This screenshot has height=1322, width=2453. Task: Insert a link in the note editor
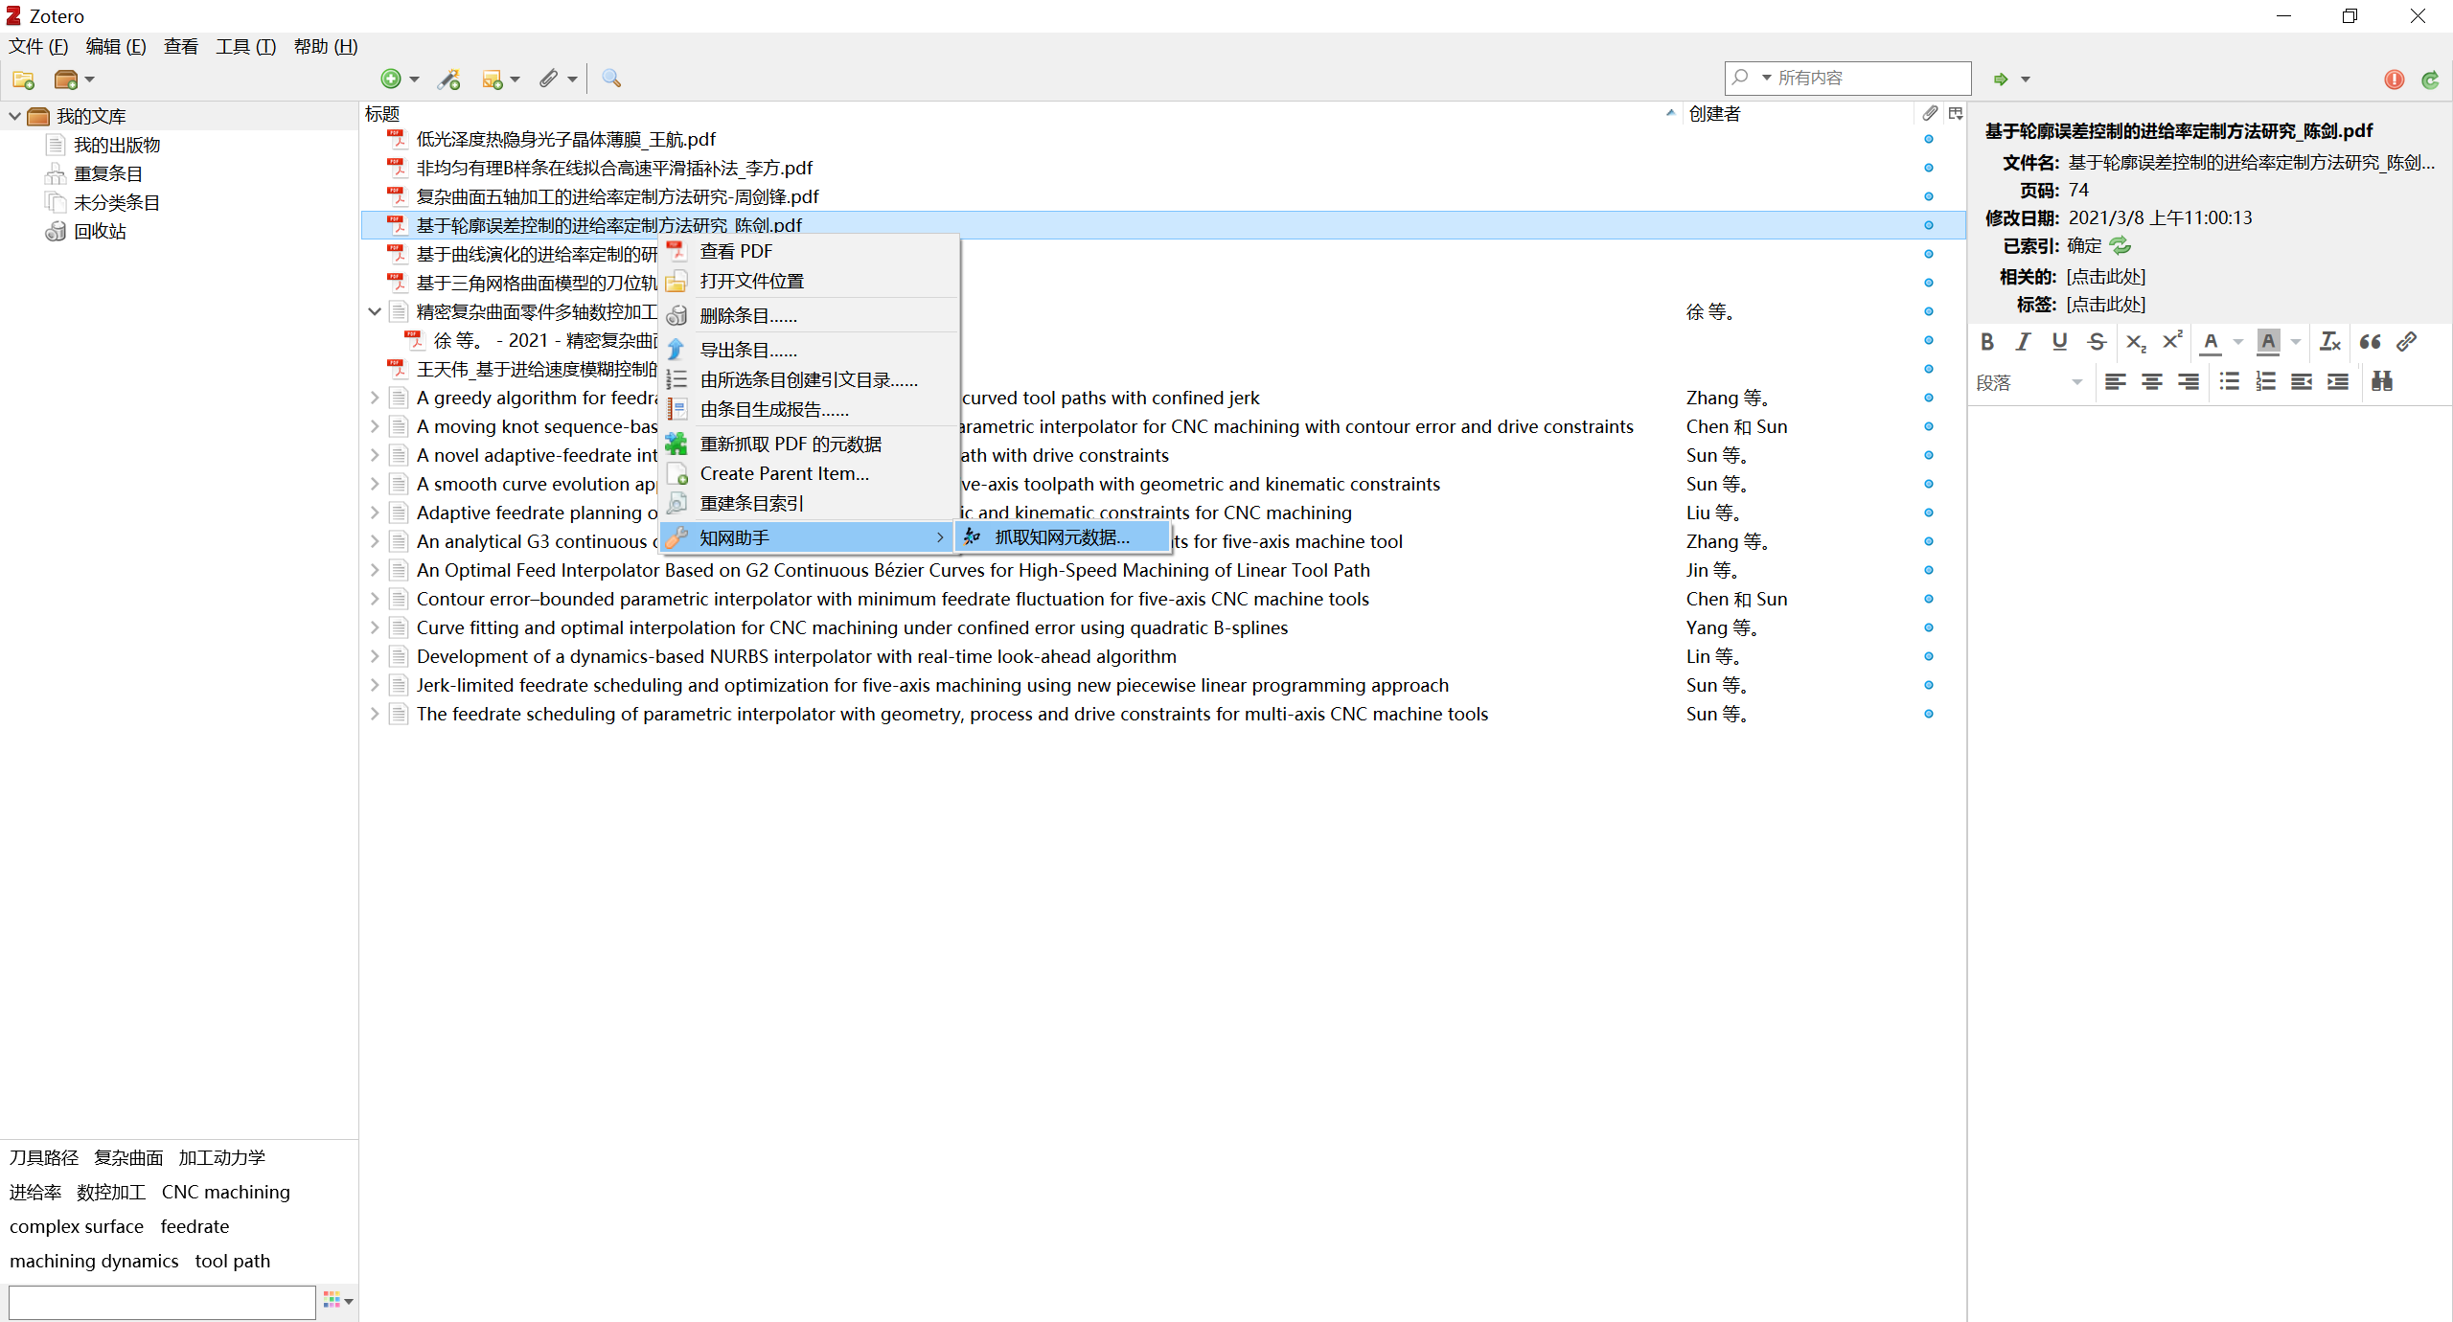click(x=2407, y=341)
